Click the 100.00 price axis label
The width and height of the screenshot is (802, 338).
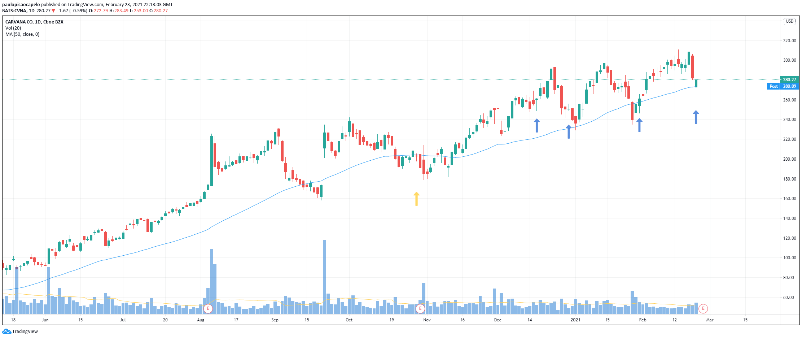(789, 258)
